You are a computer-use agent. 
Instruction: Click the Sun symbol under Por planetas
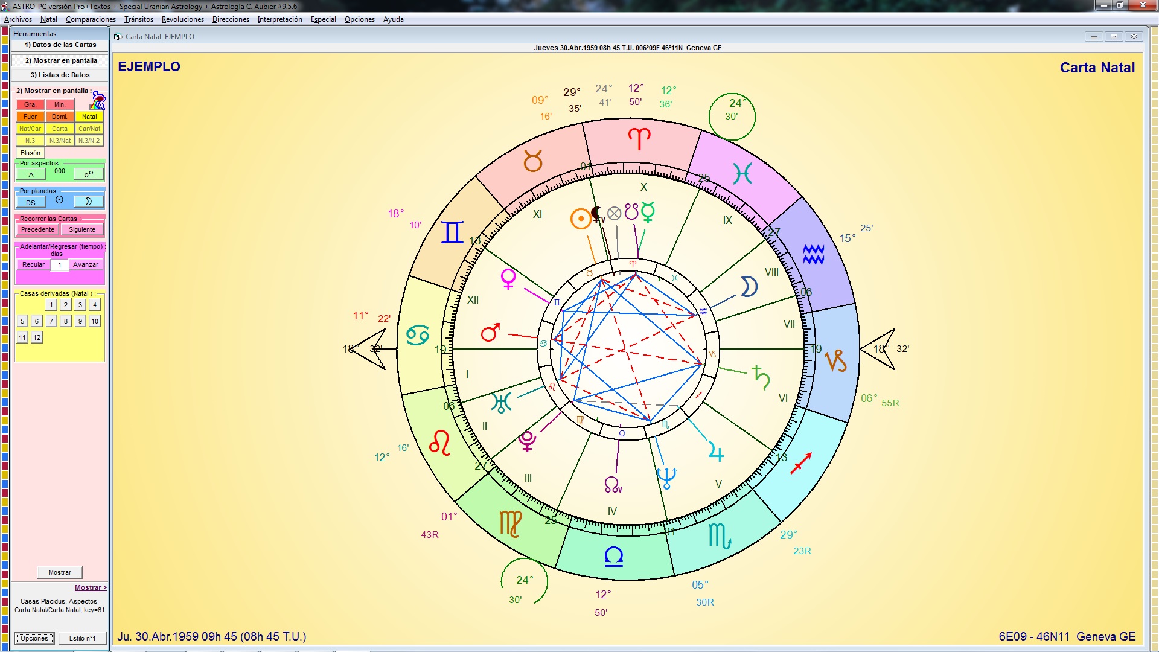click(x=59, y=200)
